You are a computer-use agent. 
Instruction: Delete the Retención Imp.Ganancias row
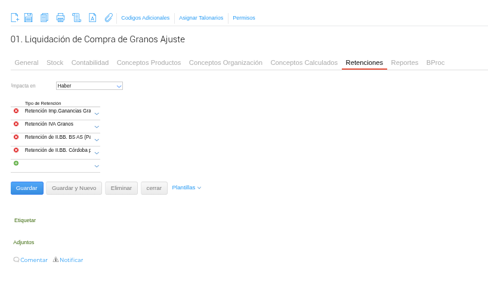click(16, 111)
